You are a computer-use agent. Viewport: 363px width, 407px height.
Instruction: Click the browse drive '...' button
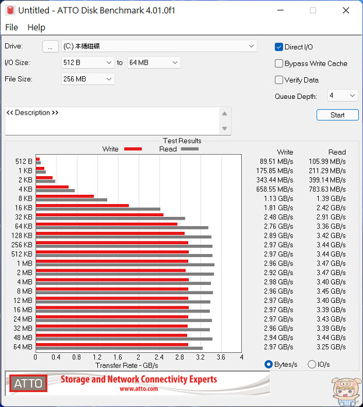pyautogui.click(x=50, y=47)
